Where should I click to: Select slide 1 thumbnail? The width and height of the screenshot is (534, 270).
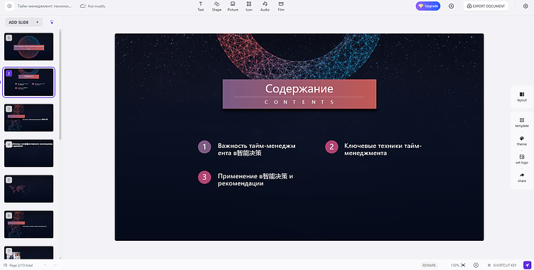[29, 47]
